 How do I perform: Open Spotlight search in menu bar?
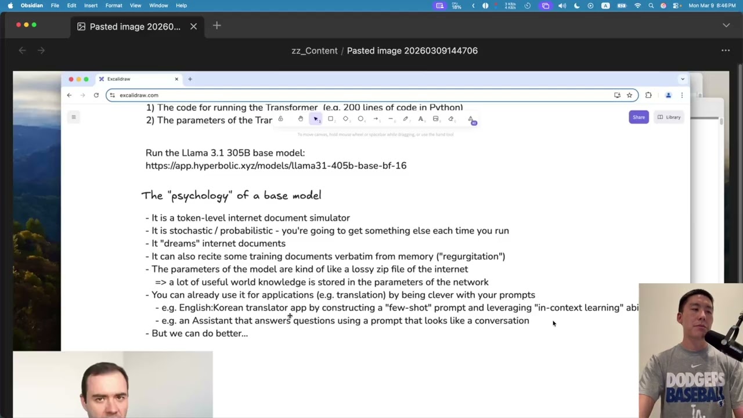click(x=651, y=5)
